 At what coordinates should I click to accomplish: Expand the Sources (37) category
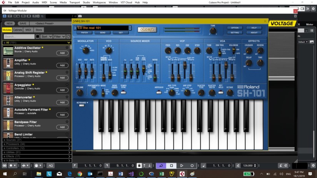tap(37, 140)
